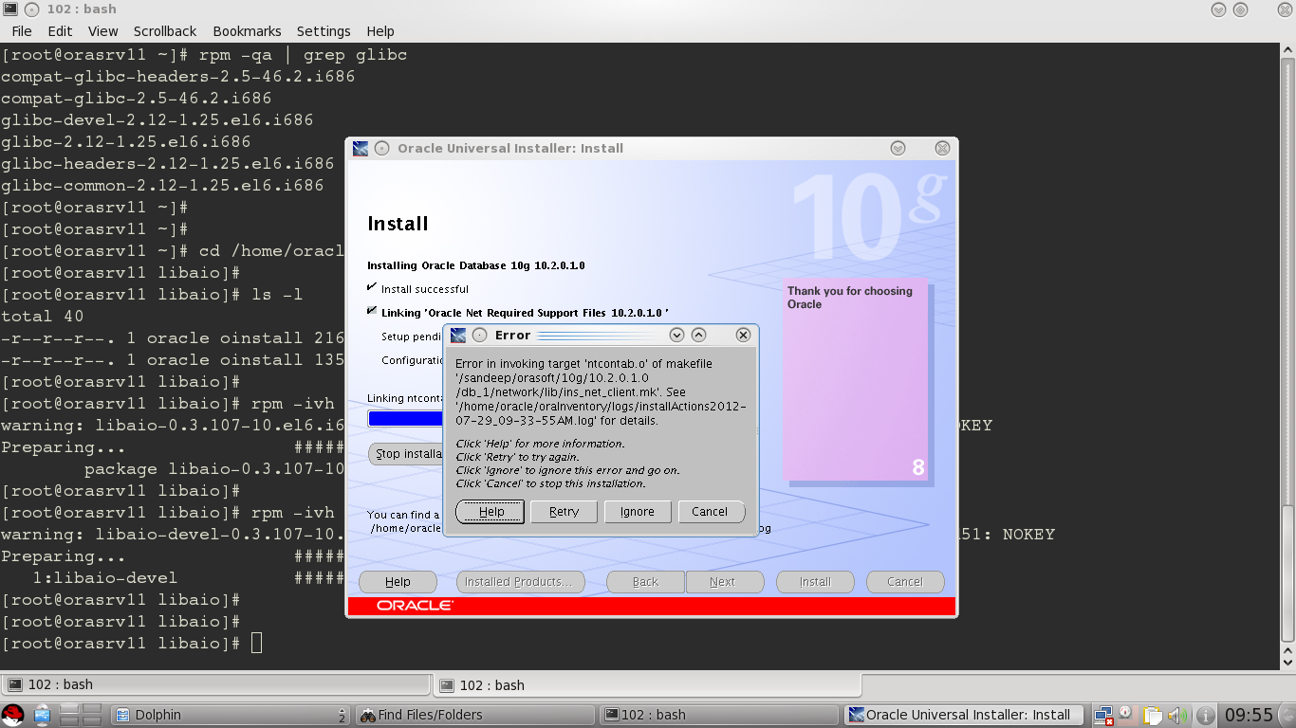Click the Error dialog upward chevron title button

pyautogui.click(x=698, y=335)
